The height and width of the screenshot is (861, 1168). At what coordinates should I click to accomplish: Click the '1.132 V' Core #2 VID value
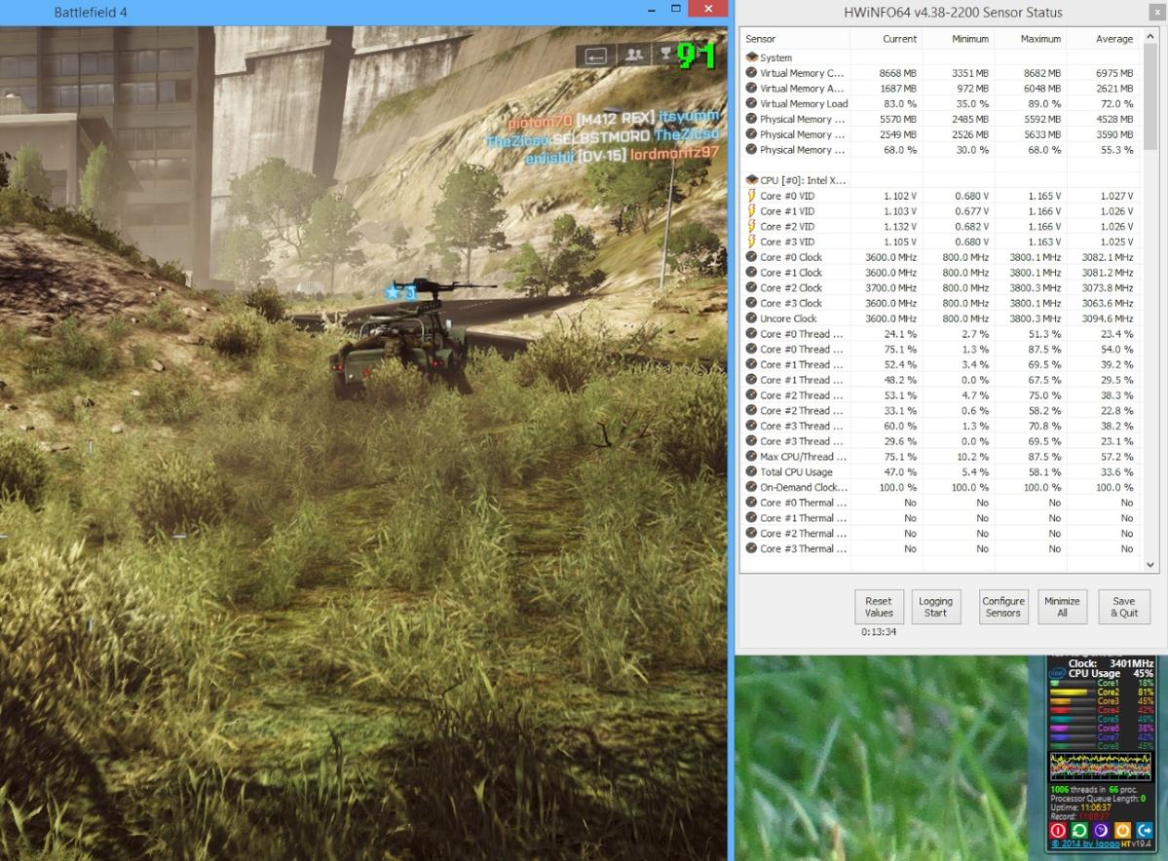click(x=900, y=226)
